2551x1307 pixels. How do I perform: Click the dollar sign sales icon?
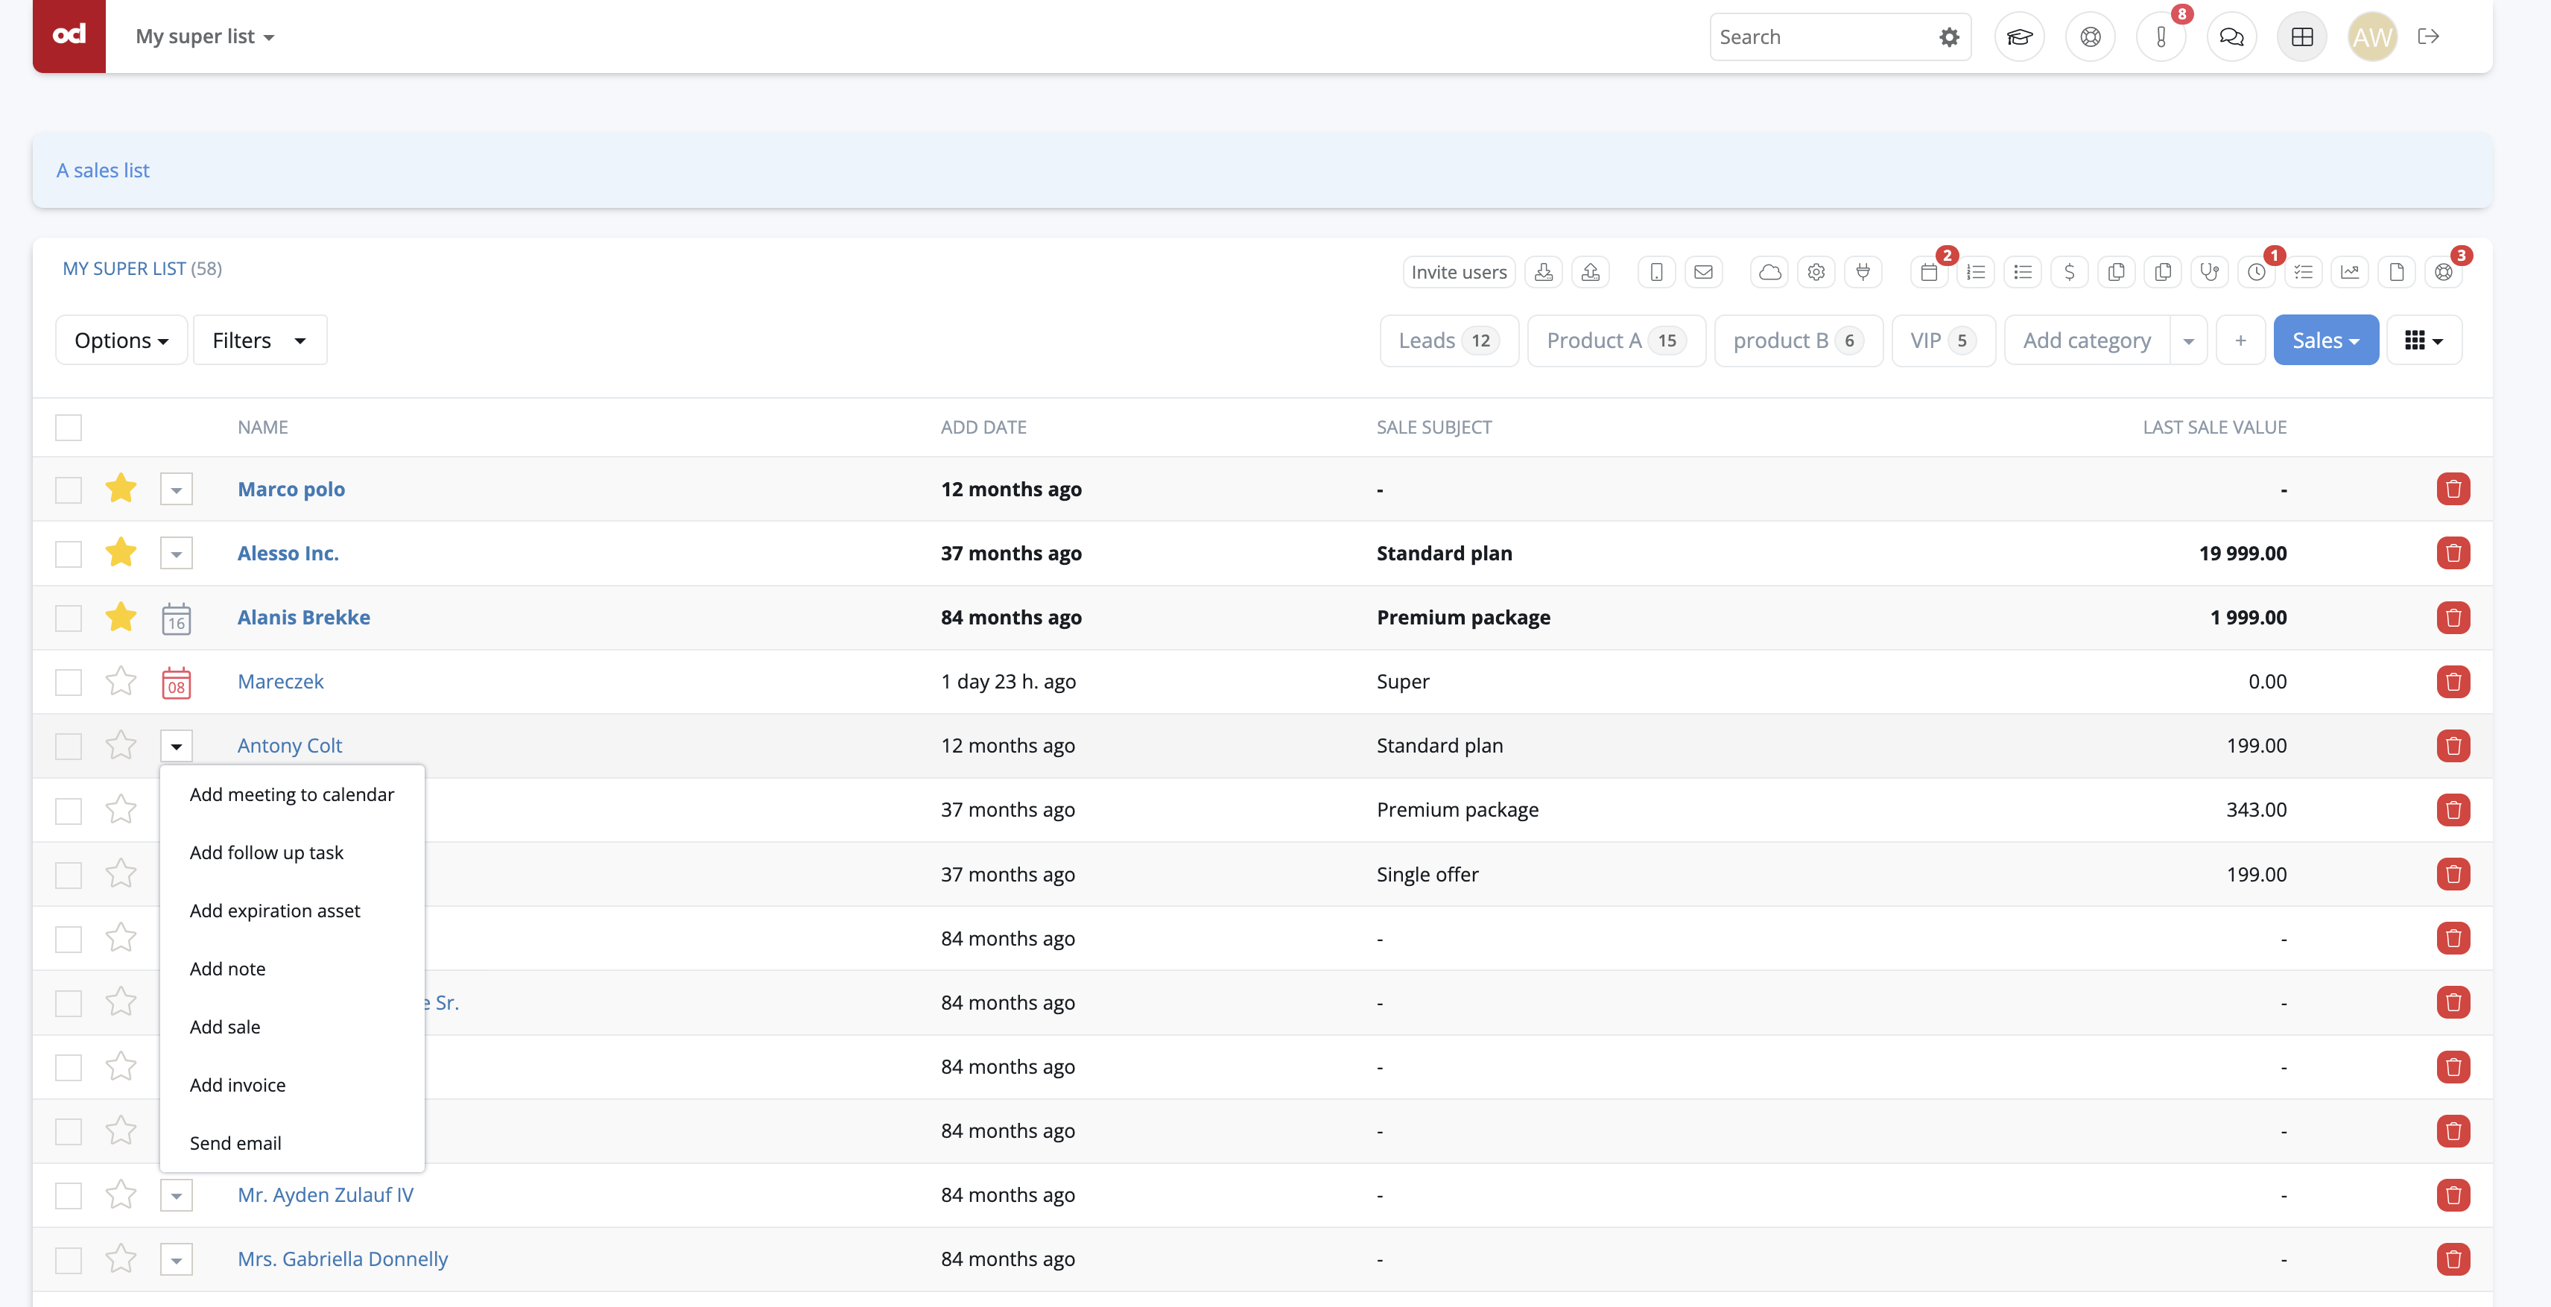[2069, 271]
